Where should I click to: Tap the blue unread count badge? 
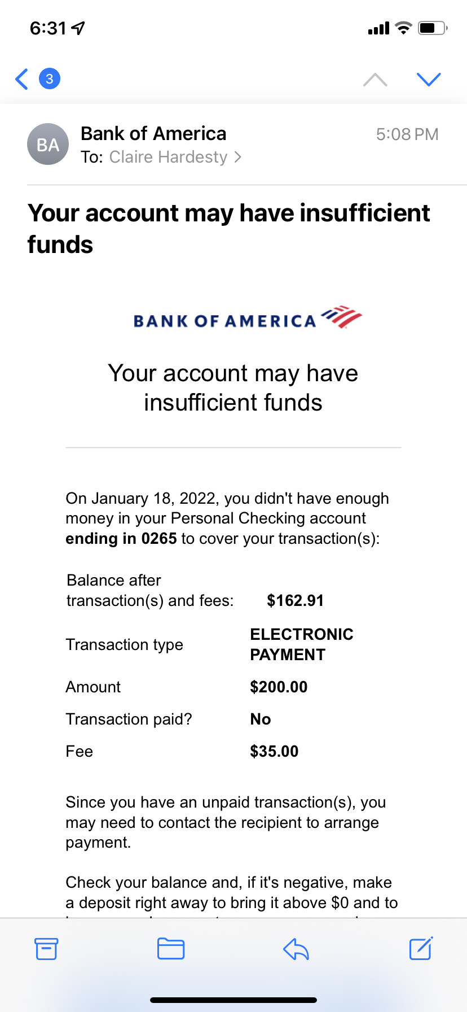[49, 78]
